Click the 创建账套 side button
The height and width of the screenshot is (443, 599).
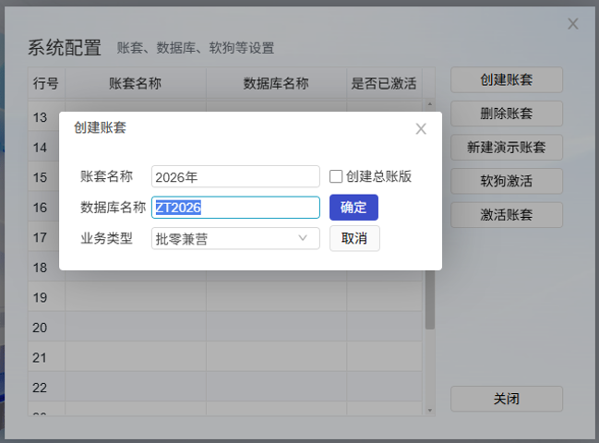point(506,79)
